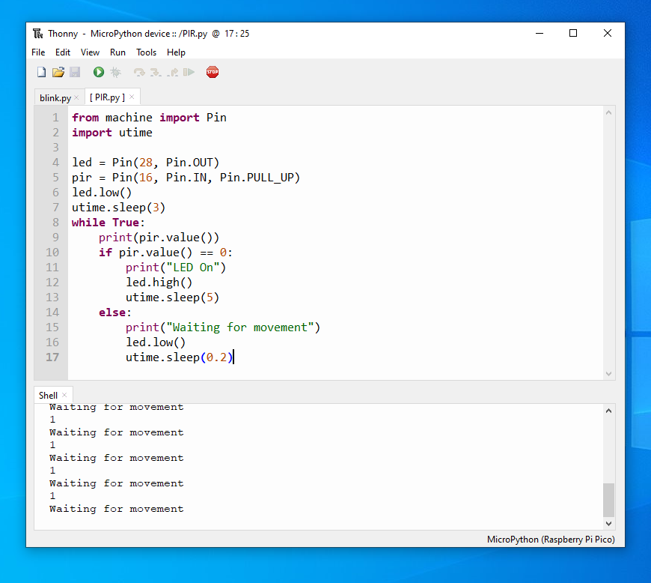Create a new file
The height and width of the screenshot is (583, 651).
pos(41,71)
